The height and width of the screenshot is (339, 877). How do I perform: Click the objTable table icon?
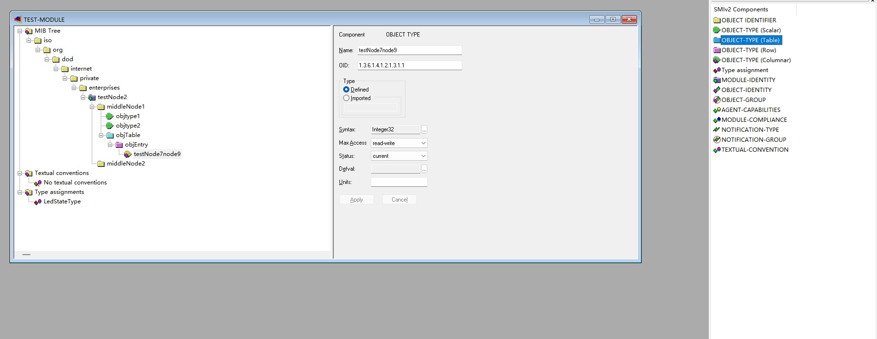(110, 135)
